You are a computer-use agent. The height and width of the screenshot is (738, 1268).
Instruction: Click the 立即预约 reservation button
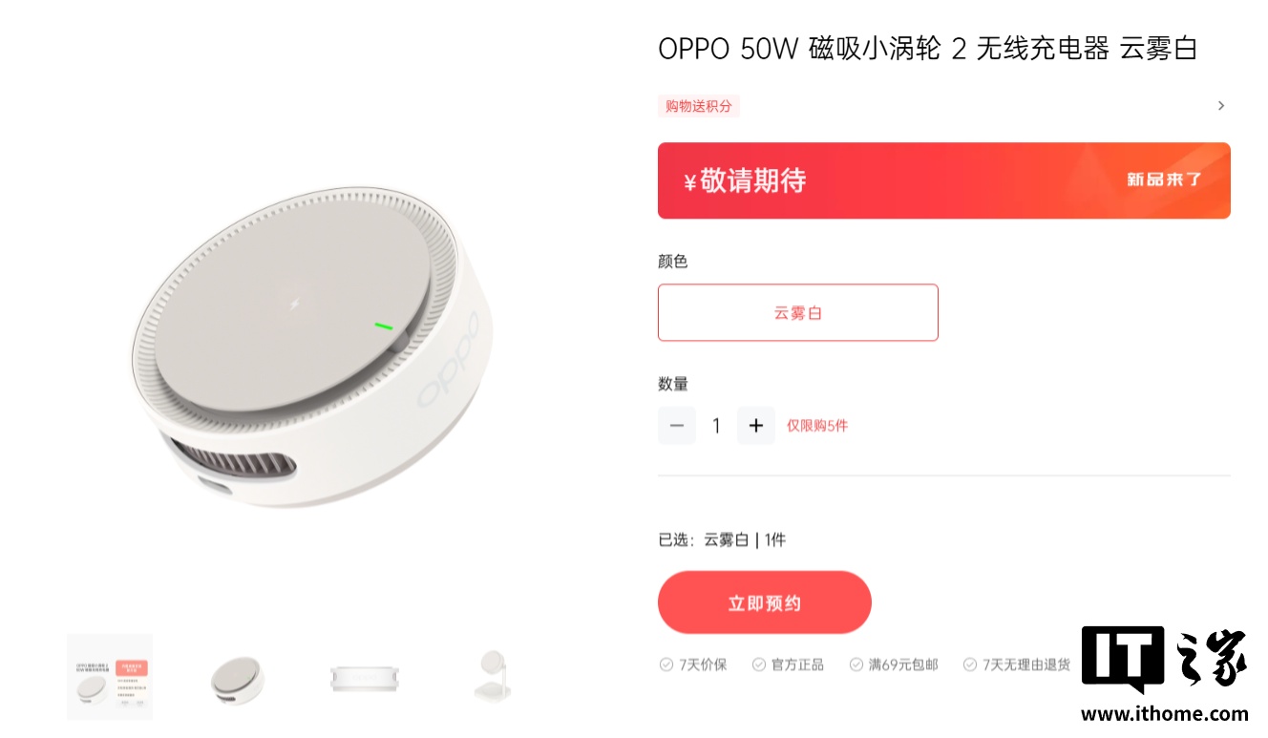[765, 603]
